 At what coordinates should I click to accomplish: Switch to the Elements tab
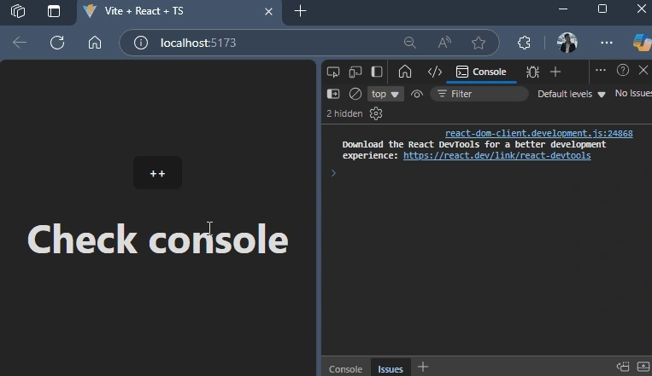pos(435,72)
